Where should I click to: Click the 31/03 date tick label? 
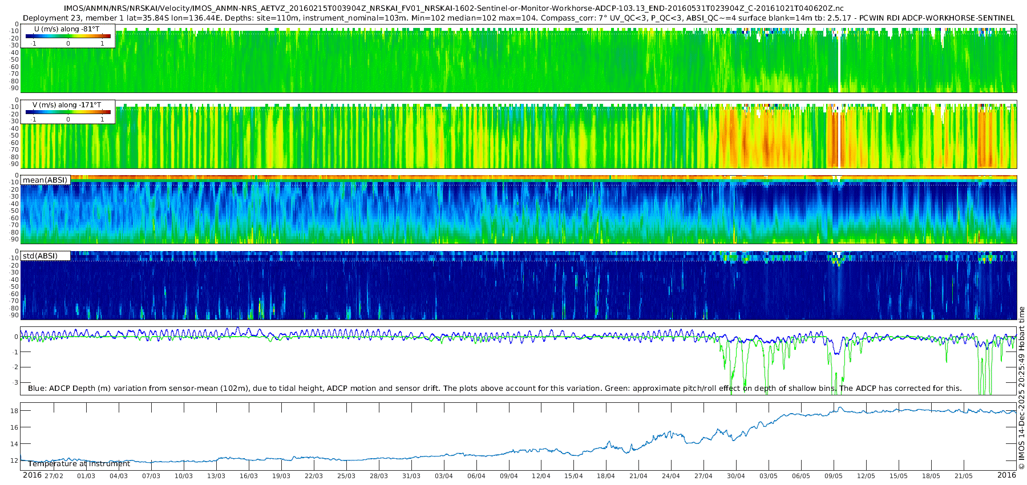tap(411, 476)
